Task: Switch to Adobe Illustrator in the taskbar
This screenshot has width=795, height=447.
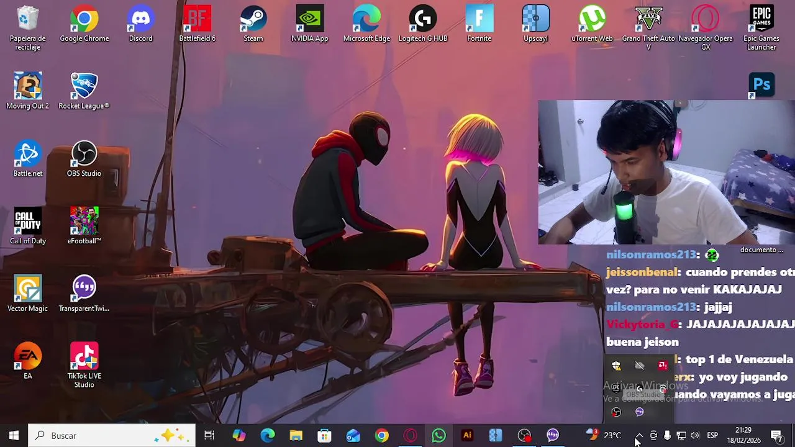Action: pyautogui.click(x=467, y=436)
